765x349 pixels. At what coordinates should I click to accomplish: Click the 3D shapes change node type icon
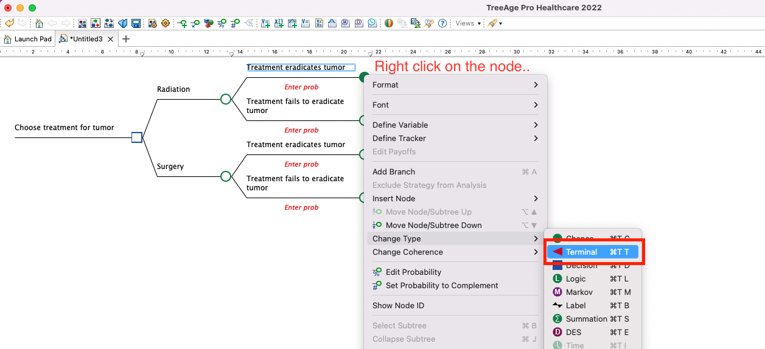pos(209,24)
